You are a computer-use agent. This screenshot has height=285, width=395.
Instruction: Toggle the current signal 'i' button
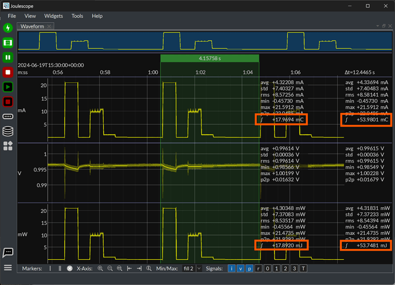pyautogui.click(x=231, y=268)
